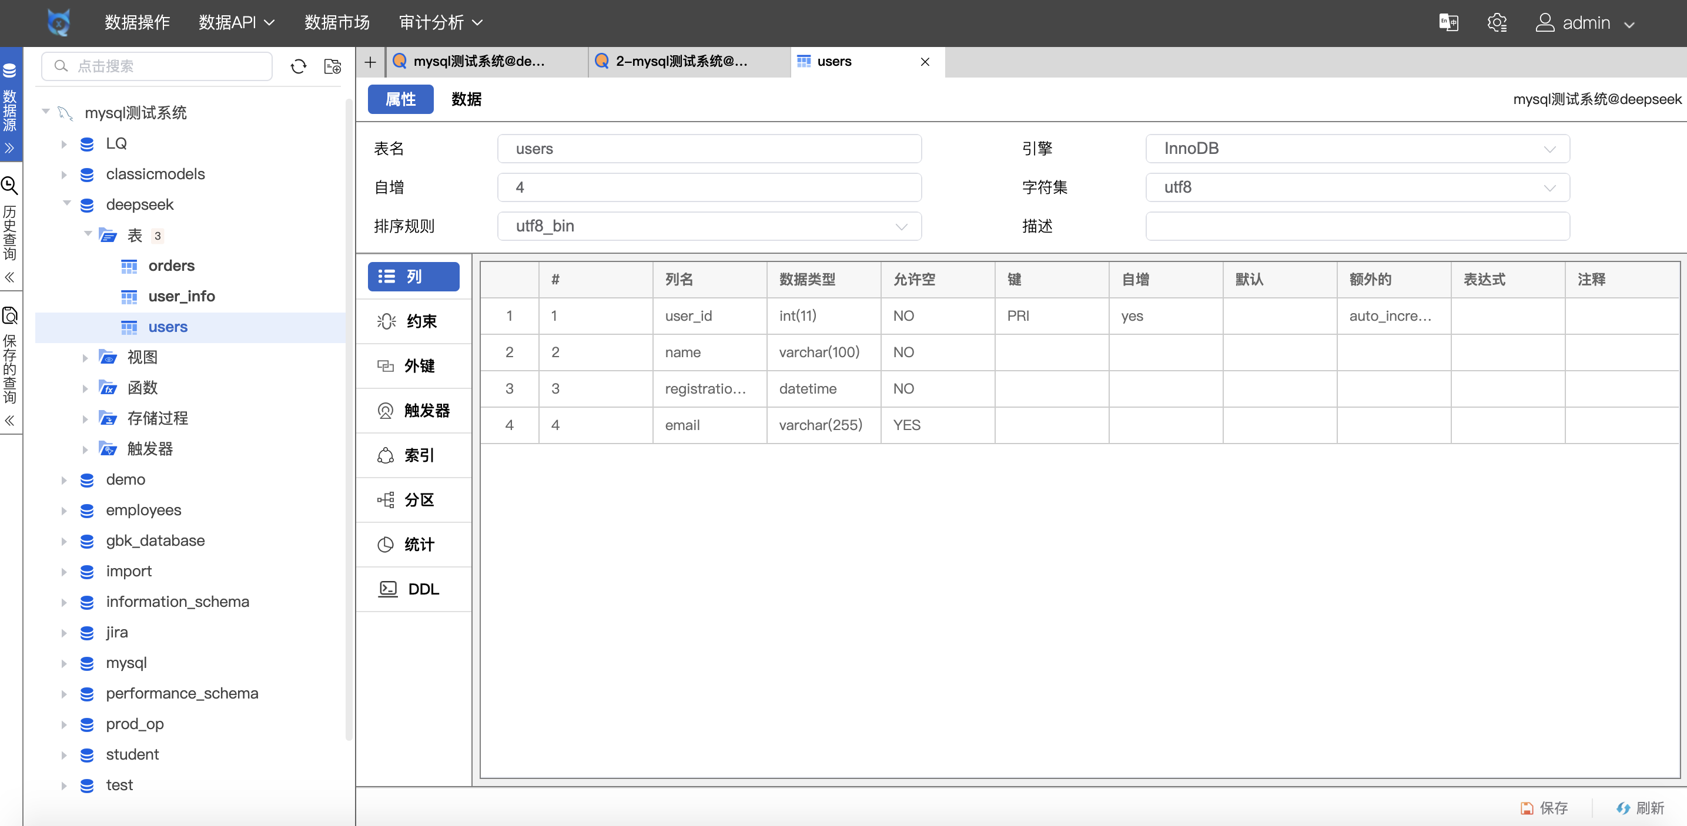Open the settings gear in top bar

point(1498,22)
